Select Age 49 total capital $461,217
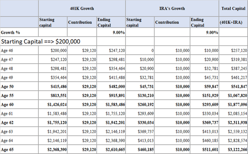Screen dimensions: 248x154 [x=233, y=78]
